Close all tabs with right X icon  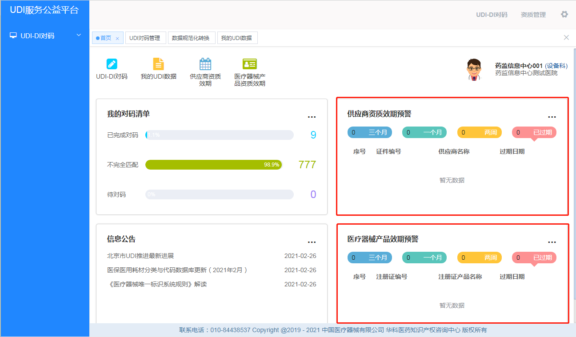566,38
